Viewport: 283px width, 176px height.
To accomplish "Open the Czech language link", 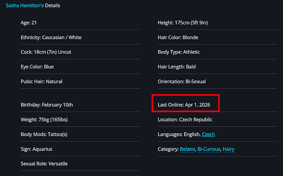I will tap(208, 134).
